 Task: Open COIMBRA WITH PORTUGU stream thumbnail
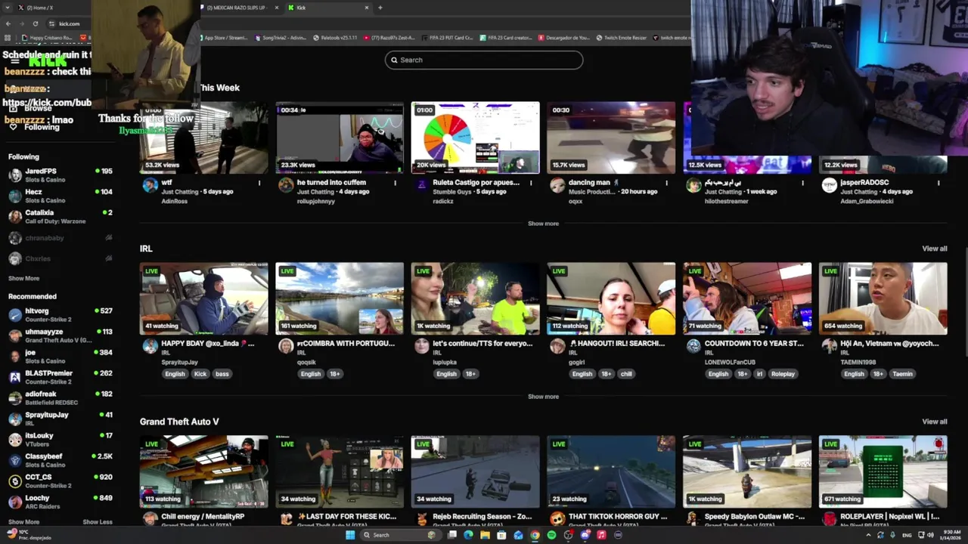pyautogui.click(x=340, y=298)
